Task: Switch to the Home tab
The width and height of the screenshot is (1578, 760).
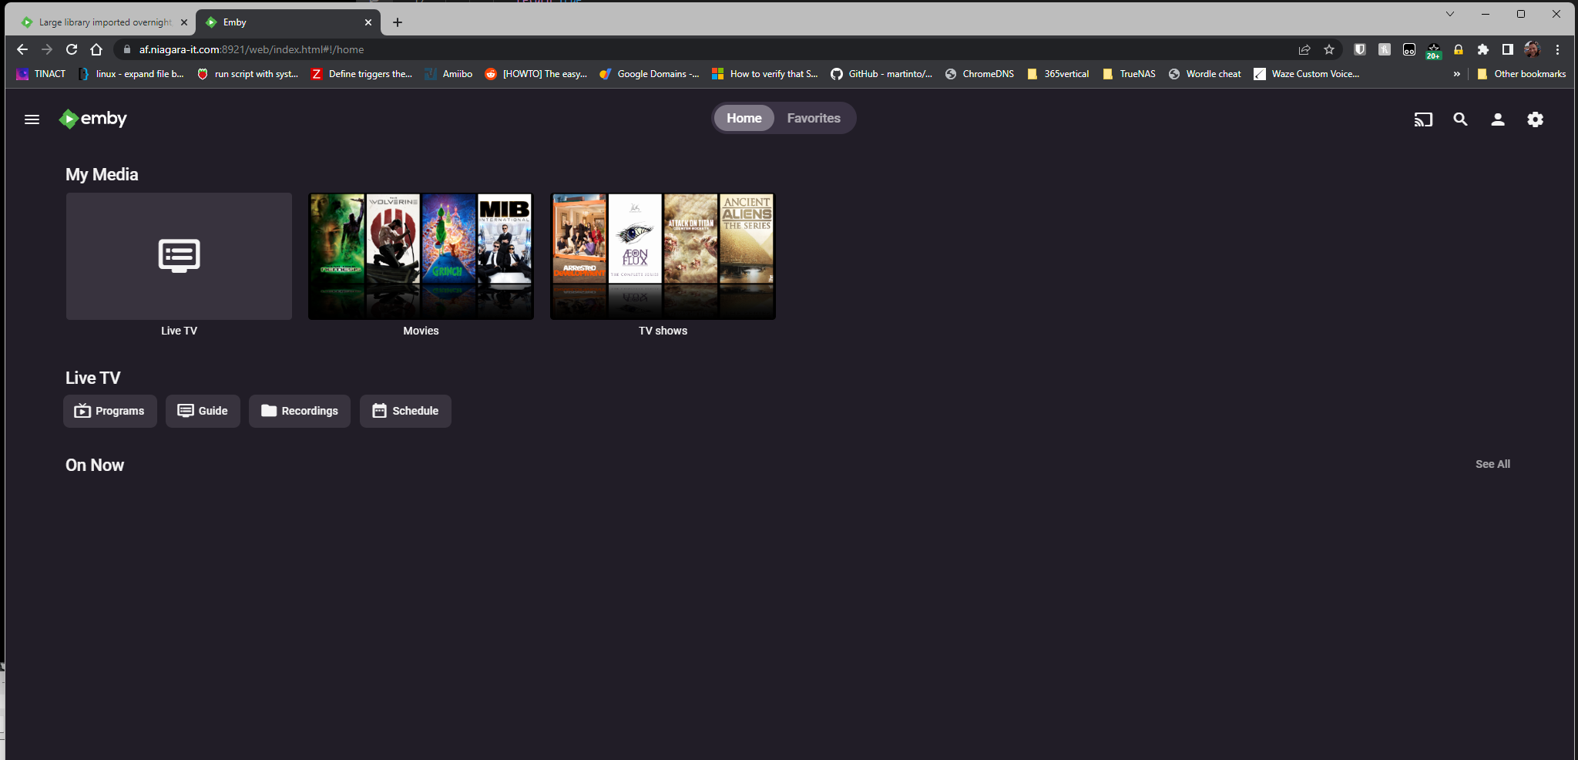Action: (744, 118)
